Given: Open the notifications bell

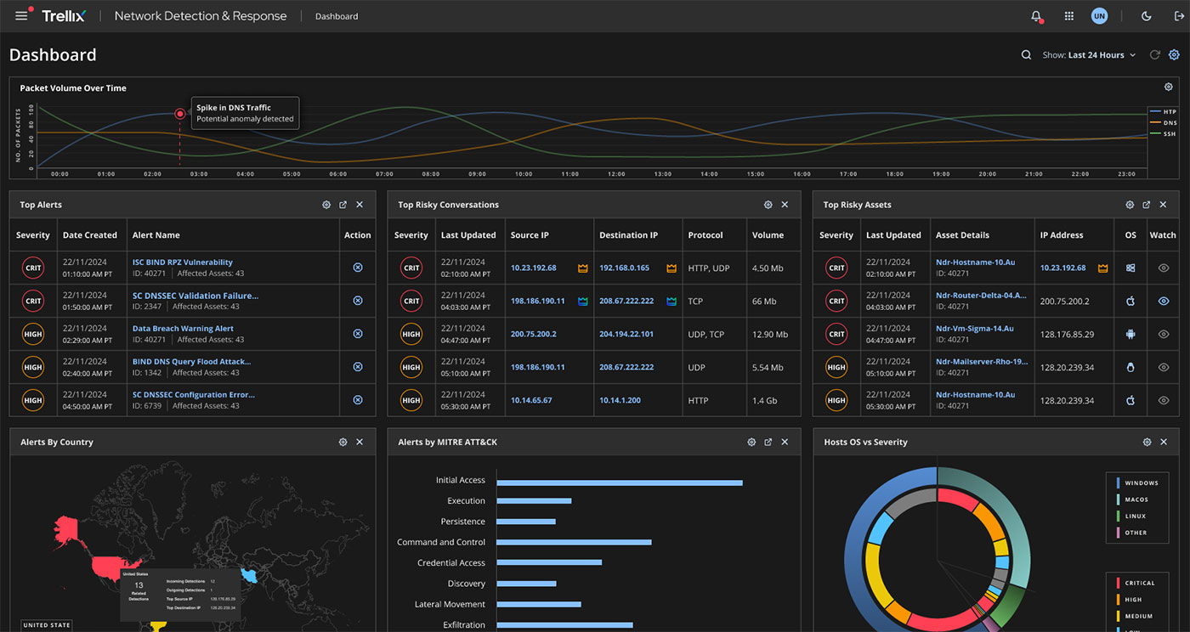Looking at the screenshot, I should tap(1035, 16).
